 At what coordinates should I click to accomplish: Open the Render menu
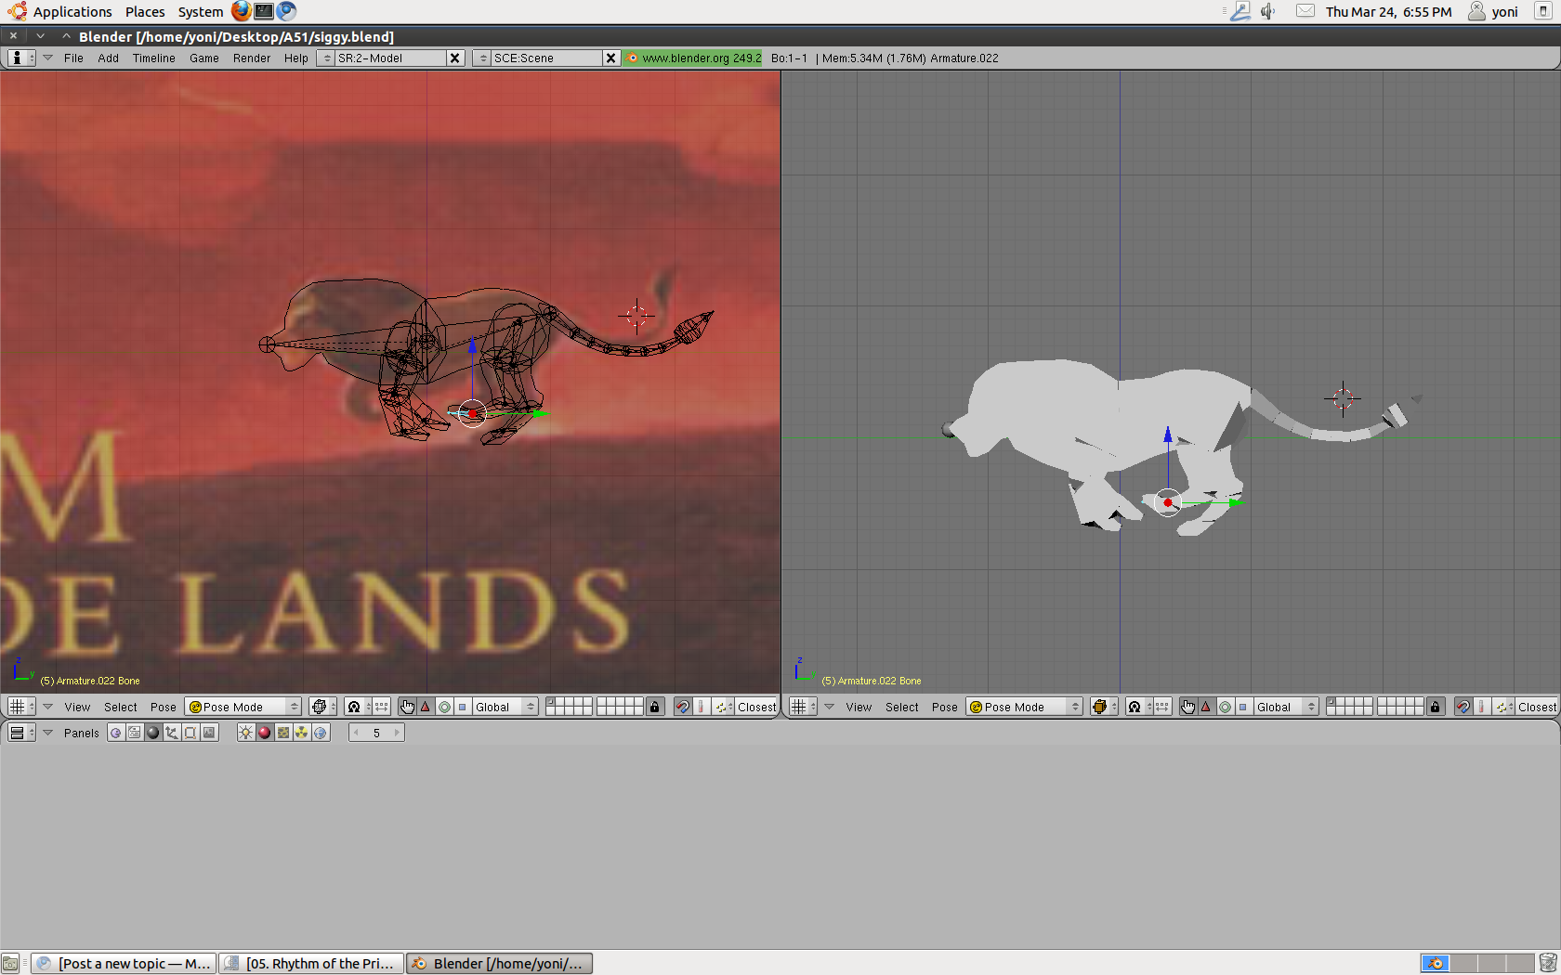(251, 58)
